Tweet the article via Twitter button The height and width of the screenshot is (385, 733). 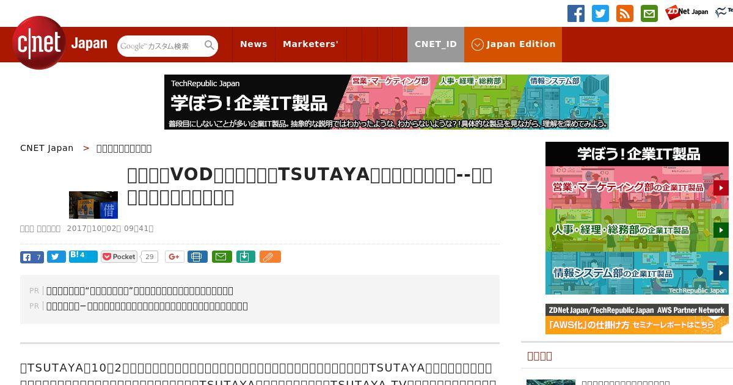(56, 257)
